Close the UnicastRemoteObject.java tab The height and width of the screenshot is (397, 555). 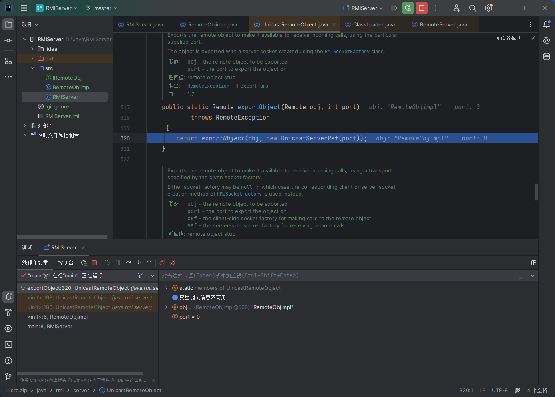pyautogui.click(x=334, y=24)
